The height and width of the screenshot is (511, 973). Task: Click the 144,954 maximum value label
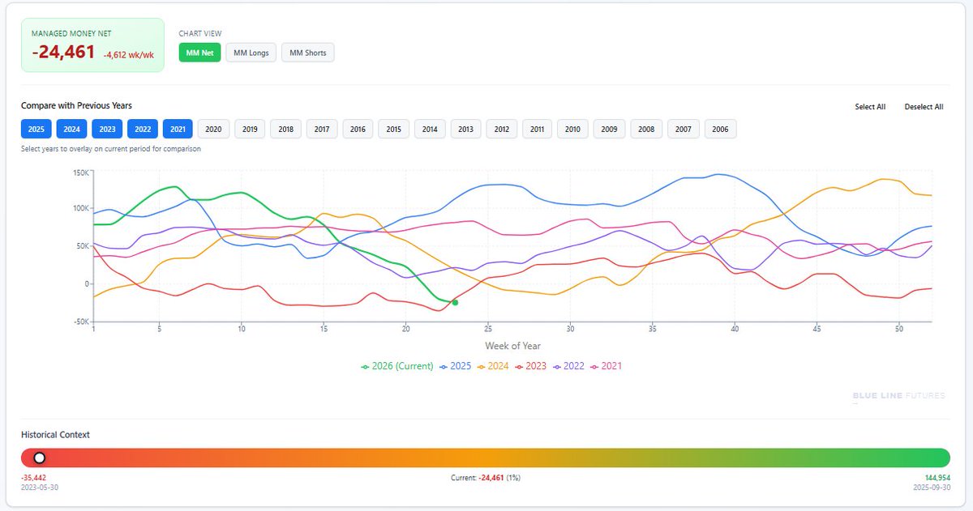tap(937, 478)
